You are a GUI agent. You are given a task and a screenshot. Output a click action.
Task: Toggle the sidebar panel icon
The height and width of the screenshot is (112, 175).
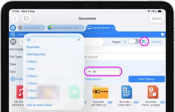(26, 18)
